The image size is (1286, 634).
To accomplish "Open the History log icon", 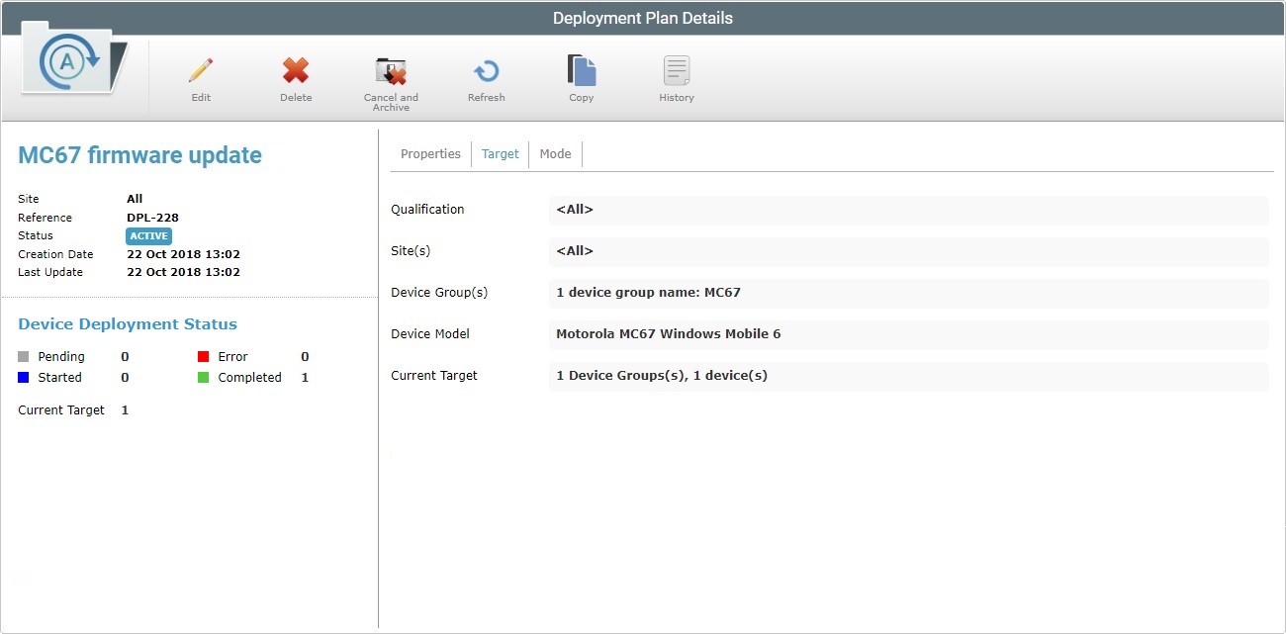I will click(x=677, y=71).
